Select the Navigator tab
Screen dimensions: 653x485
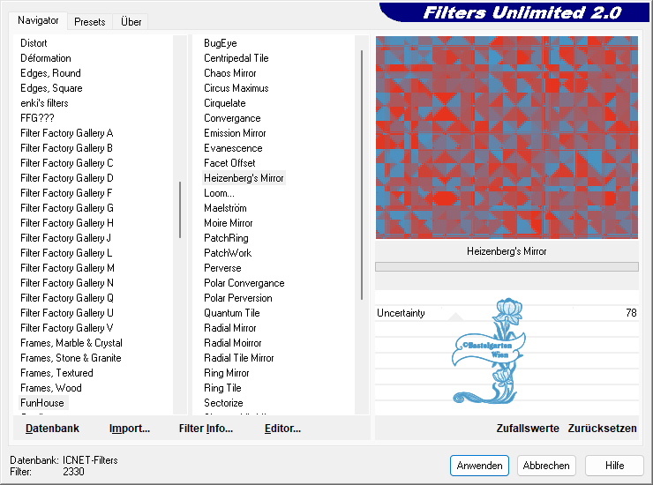click(x=39, y=20)
